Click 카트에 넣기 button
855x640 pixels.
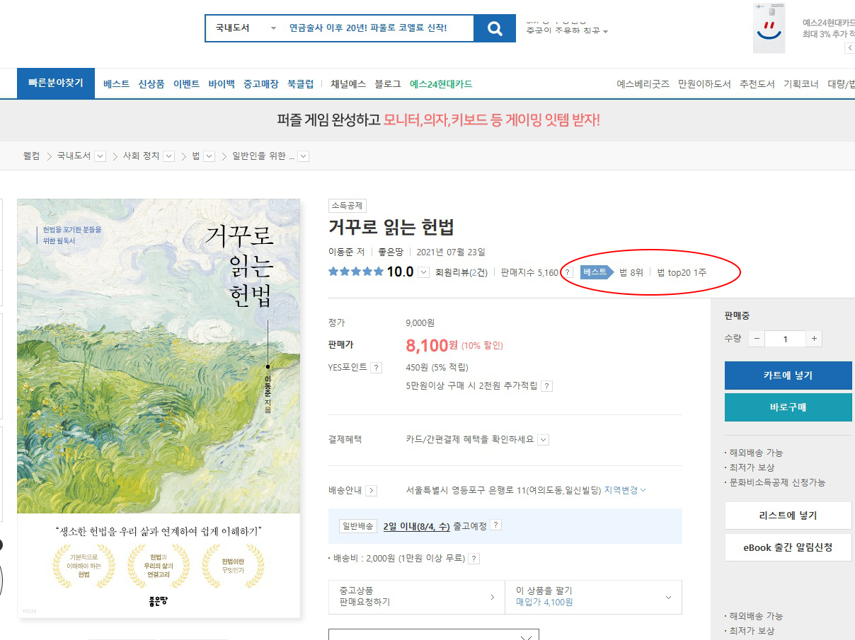(788, 376)
